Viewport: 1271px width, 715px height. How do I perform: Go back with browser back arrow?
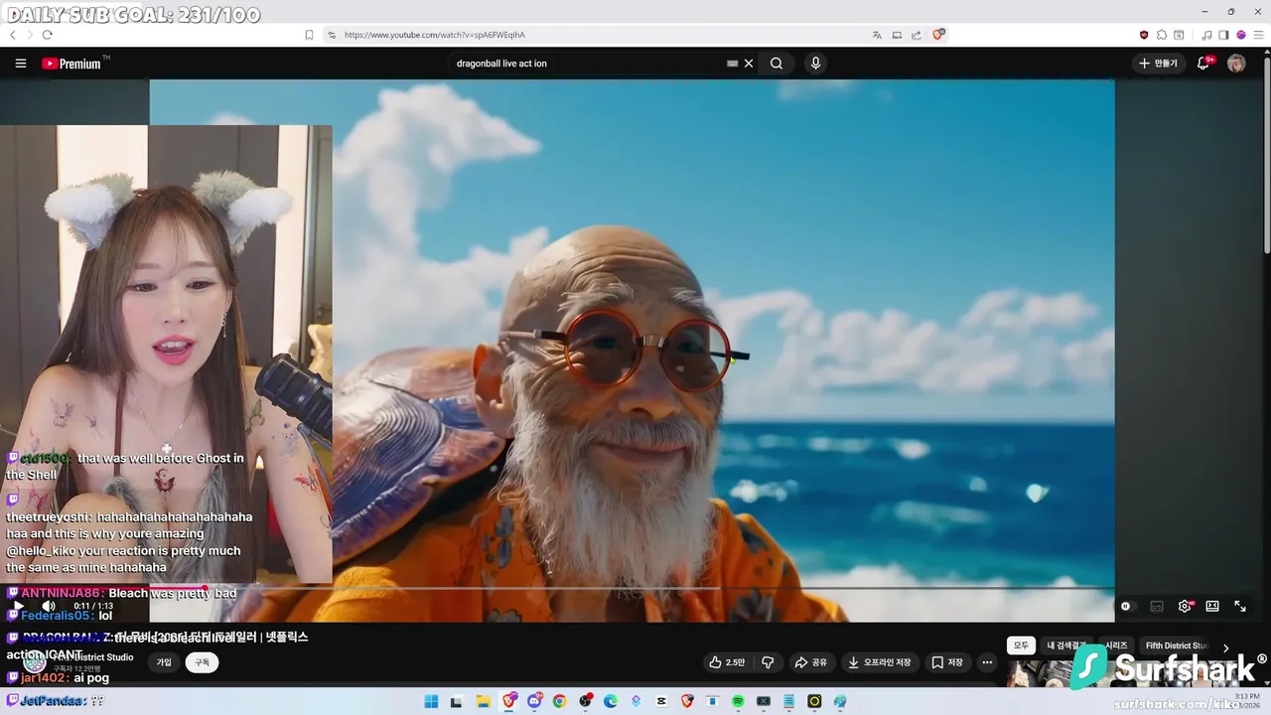point(13,35)
